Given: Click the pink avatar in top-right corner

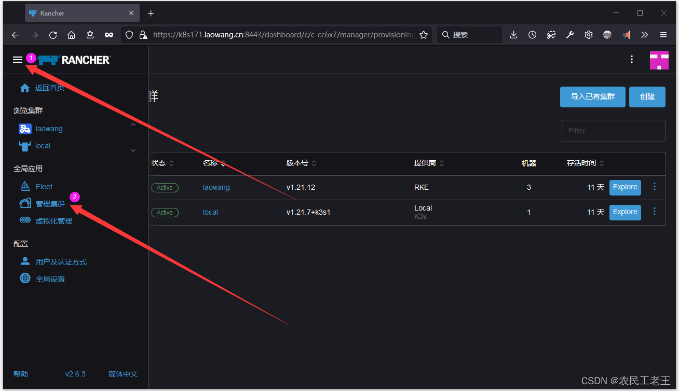Looking at the screenshot, I should point(659,60).
